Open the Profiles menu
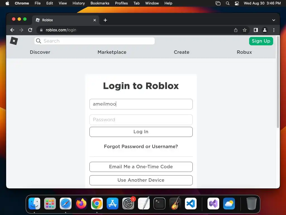 [x=121, y=3]
